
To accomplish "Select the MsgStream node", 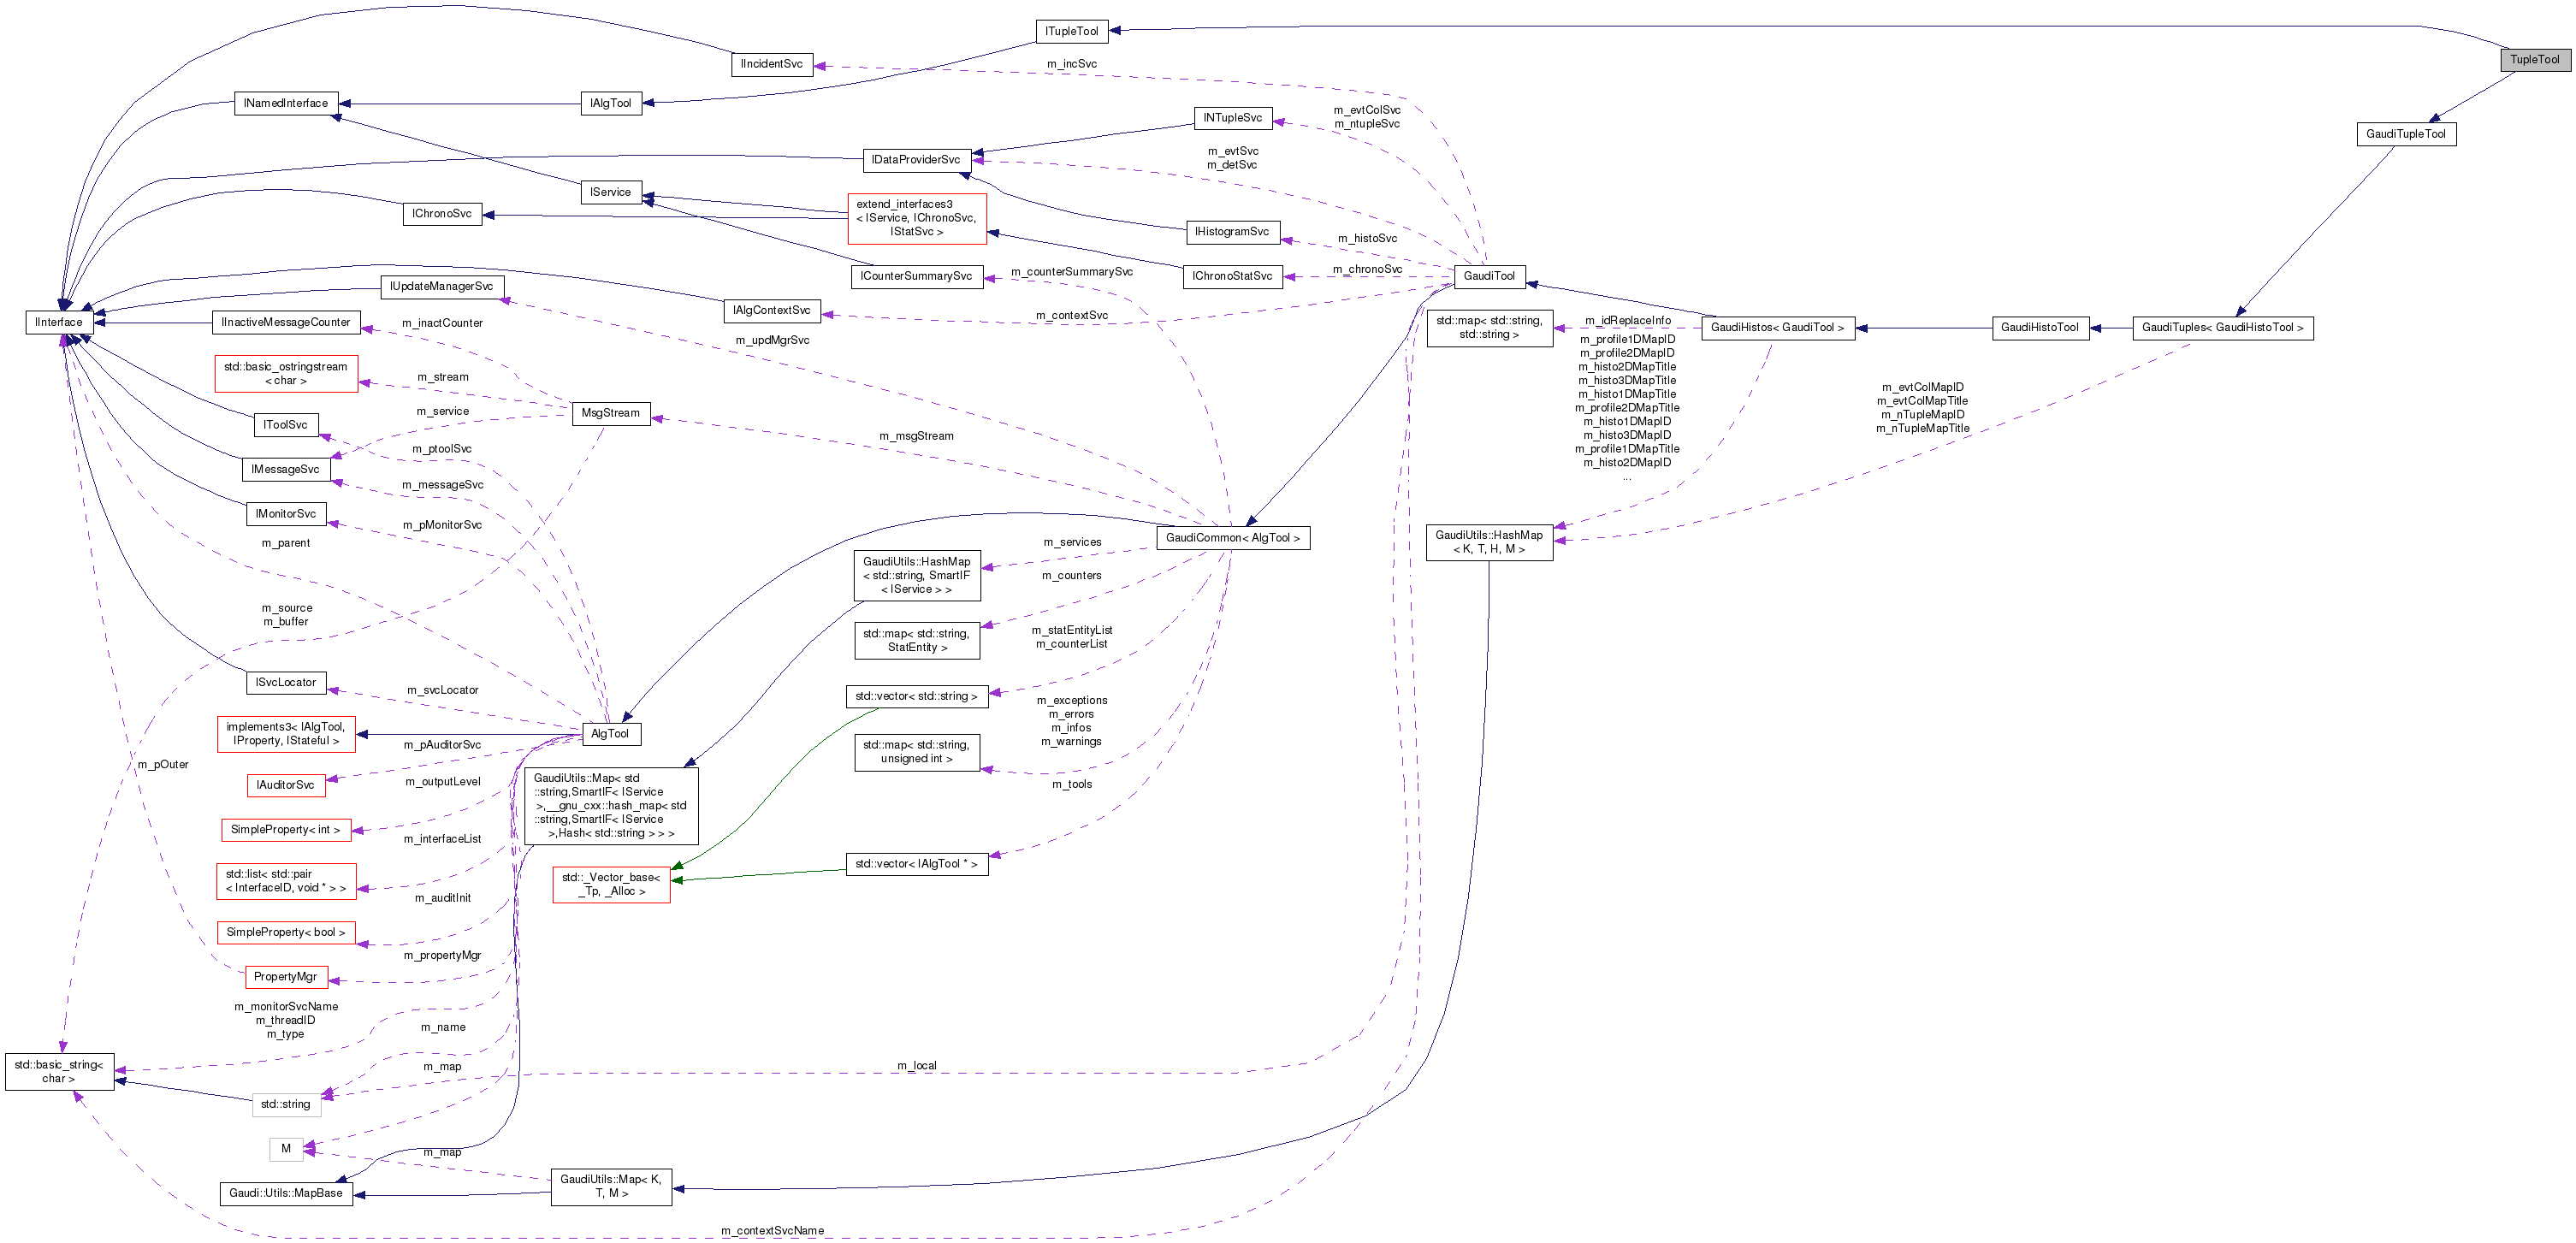I will 611,413.
